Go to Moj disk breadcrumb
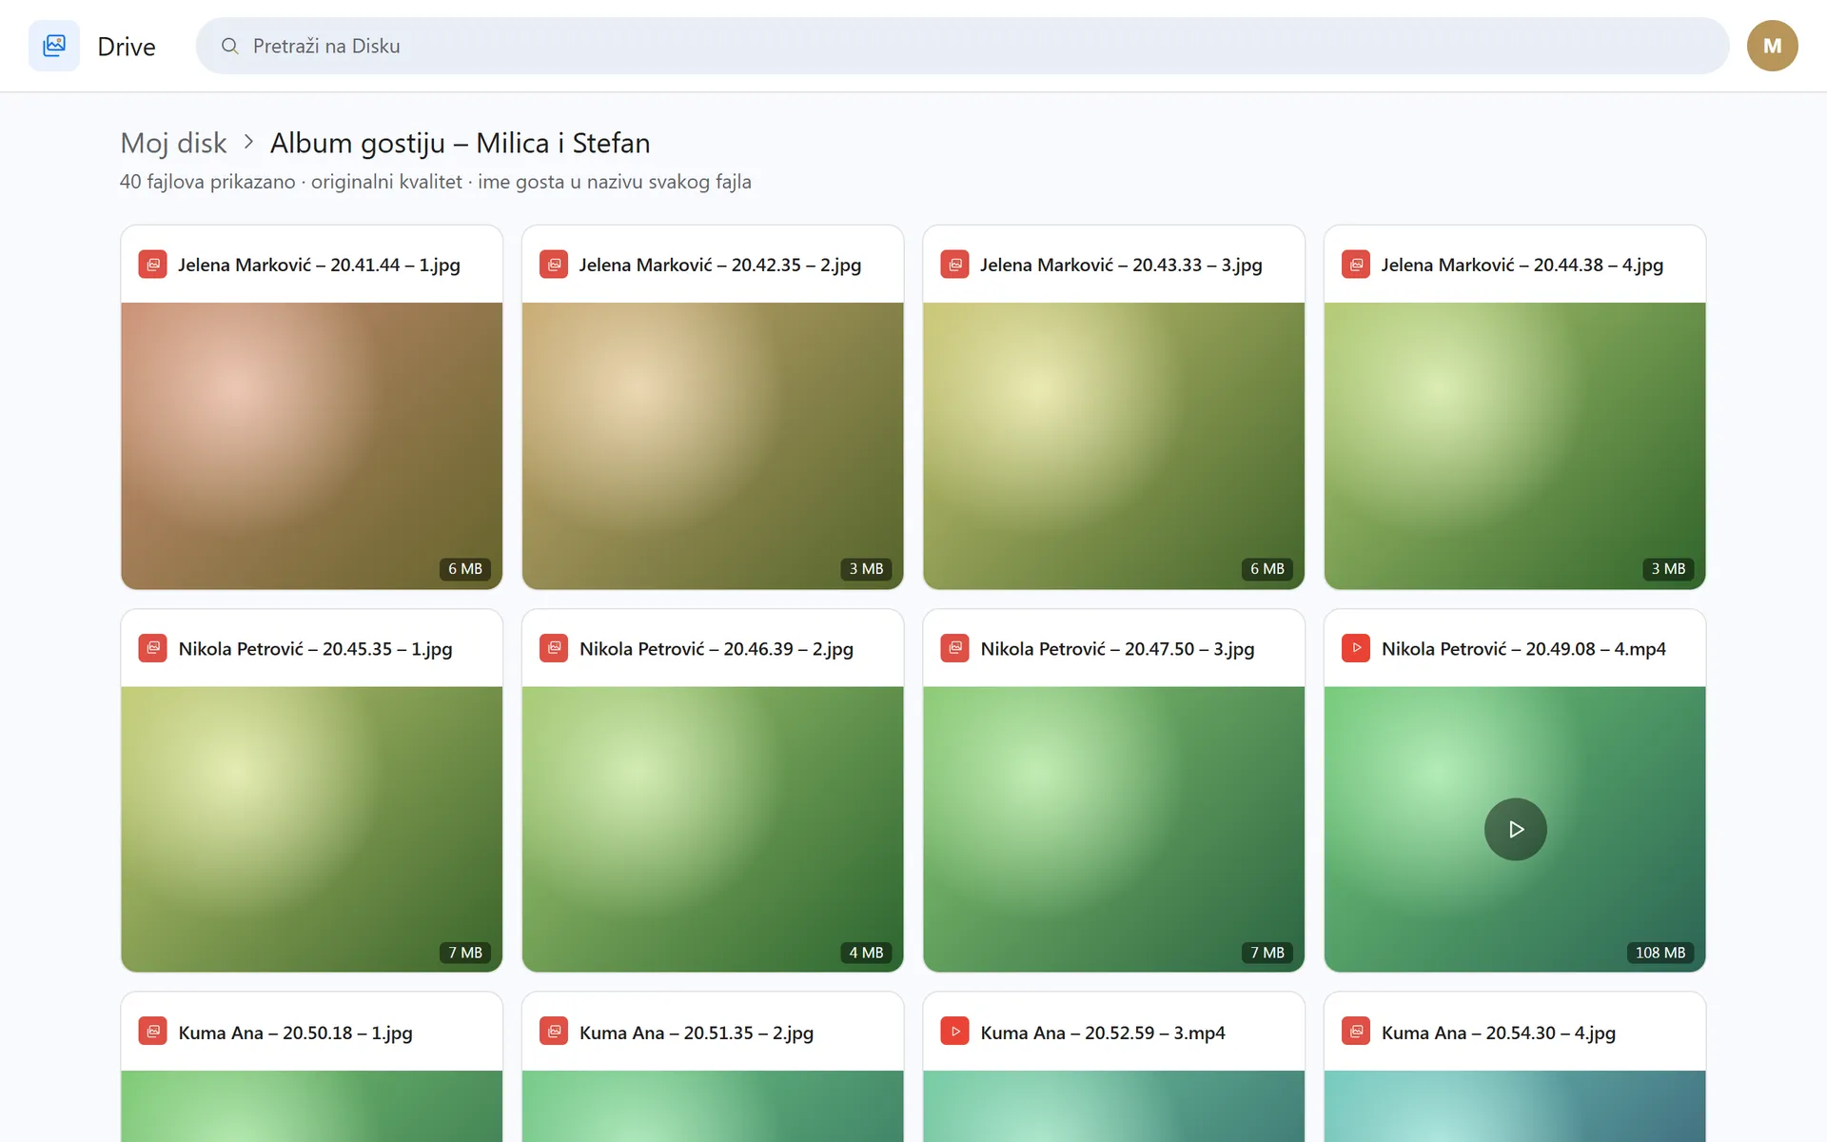 173,143
